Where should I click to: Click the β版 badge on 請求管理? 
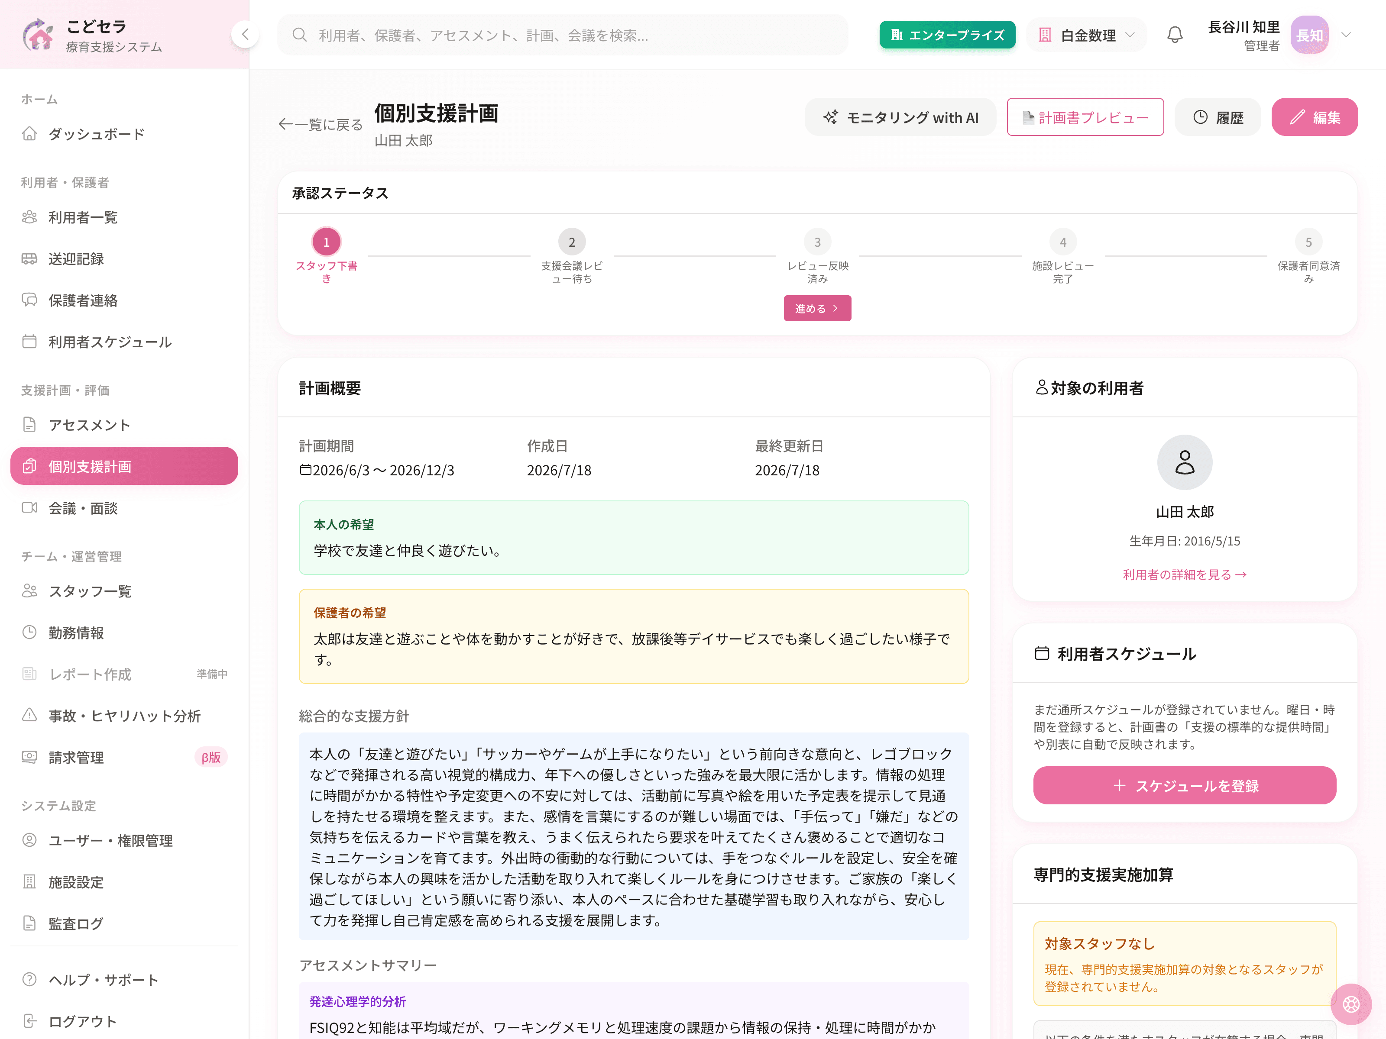click(210, 758)
